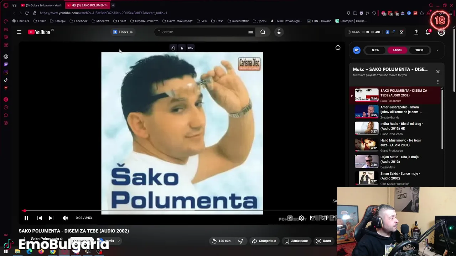The height and width of the screenshot is (256, 456).
Task: Play Amar Jasarspahic - Imam ljubav from the playlist
Action: point(395,112)
